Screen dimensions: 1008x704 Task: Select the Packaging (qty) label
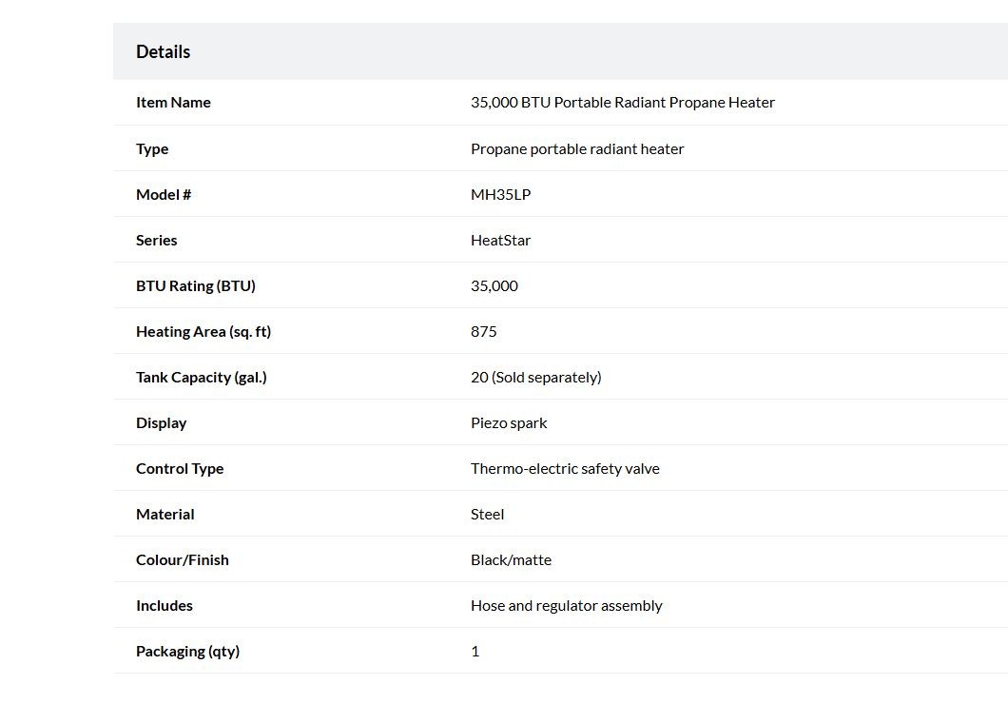[x=187, y=651]
